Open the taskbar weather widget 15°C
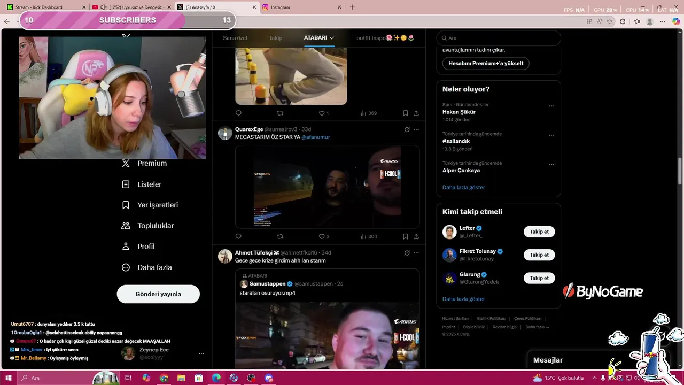Screen dimensions: 684x385 point(559,378)
